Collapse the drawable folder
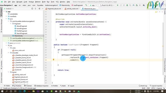This screenshot has width=166, height=93. (x=9, y=53)
